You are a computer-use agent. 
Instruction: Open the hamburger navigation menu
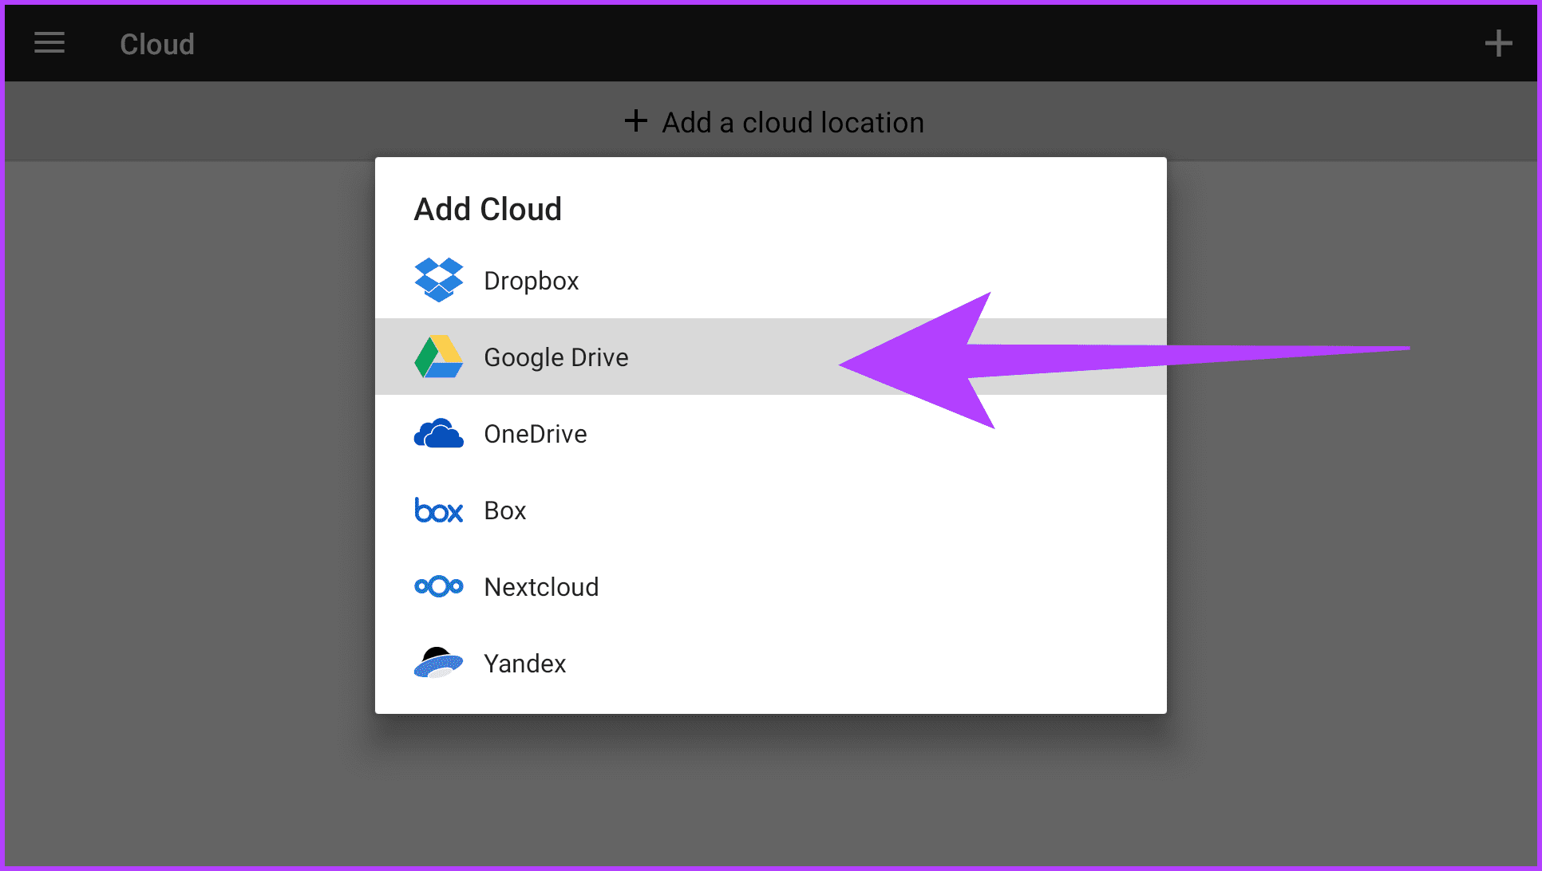pyautogui.click(x=49, y=43)
